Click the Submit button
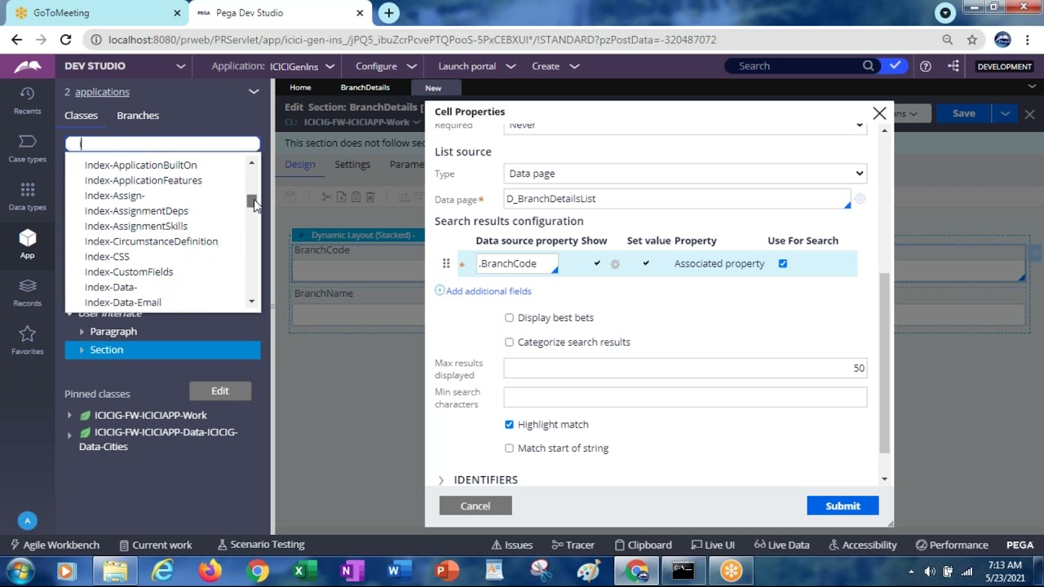1044x587 pixels. point(843,506)
